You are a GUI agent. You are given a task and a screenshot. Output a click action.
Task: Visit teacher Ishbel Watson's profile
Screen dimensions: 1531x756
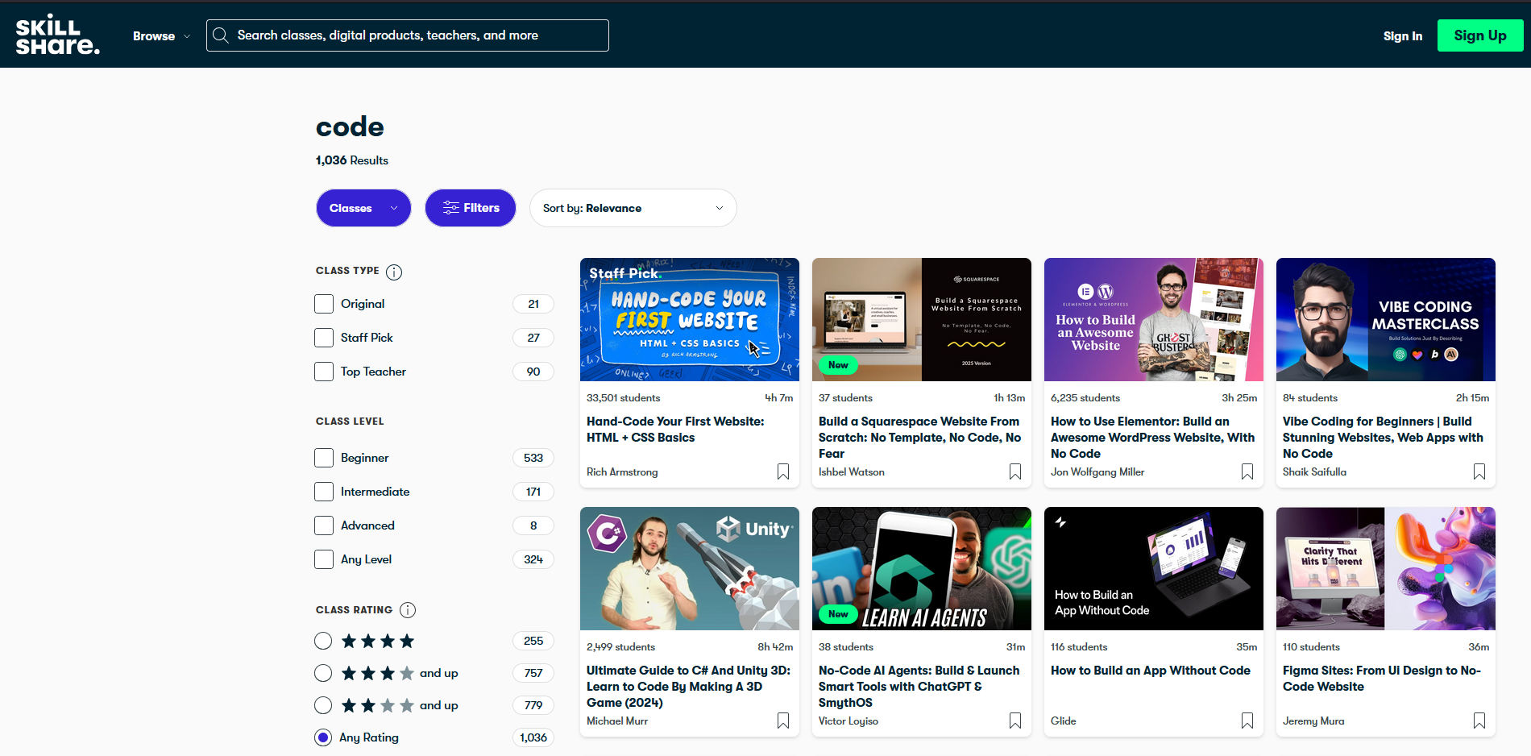pos(852,472)
